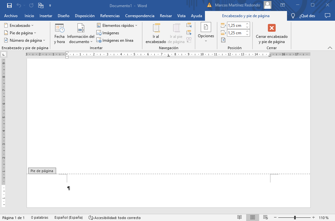Open Ribbon Display Options button
Viewport: 335px width, 221px height.
pos(283,5)
